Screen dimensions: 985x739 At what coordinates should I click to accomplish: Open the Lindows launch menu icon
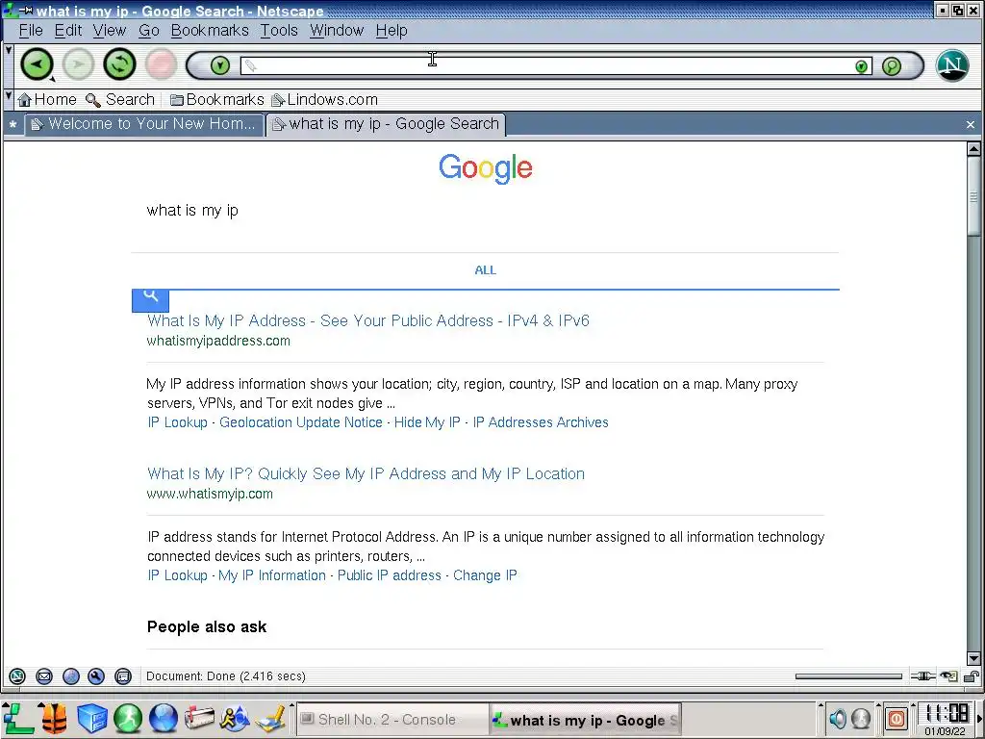(17, 719)
